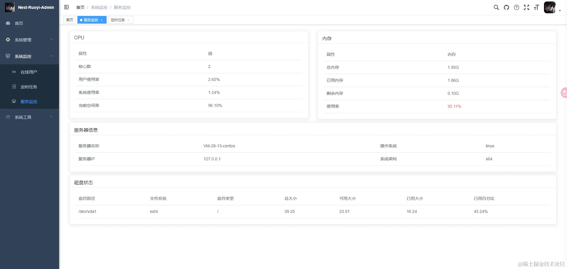Click the pink floating widget at right edge
This screenshot has height=269, width=567.
[x=564, y=93]
